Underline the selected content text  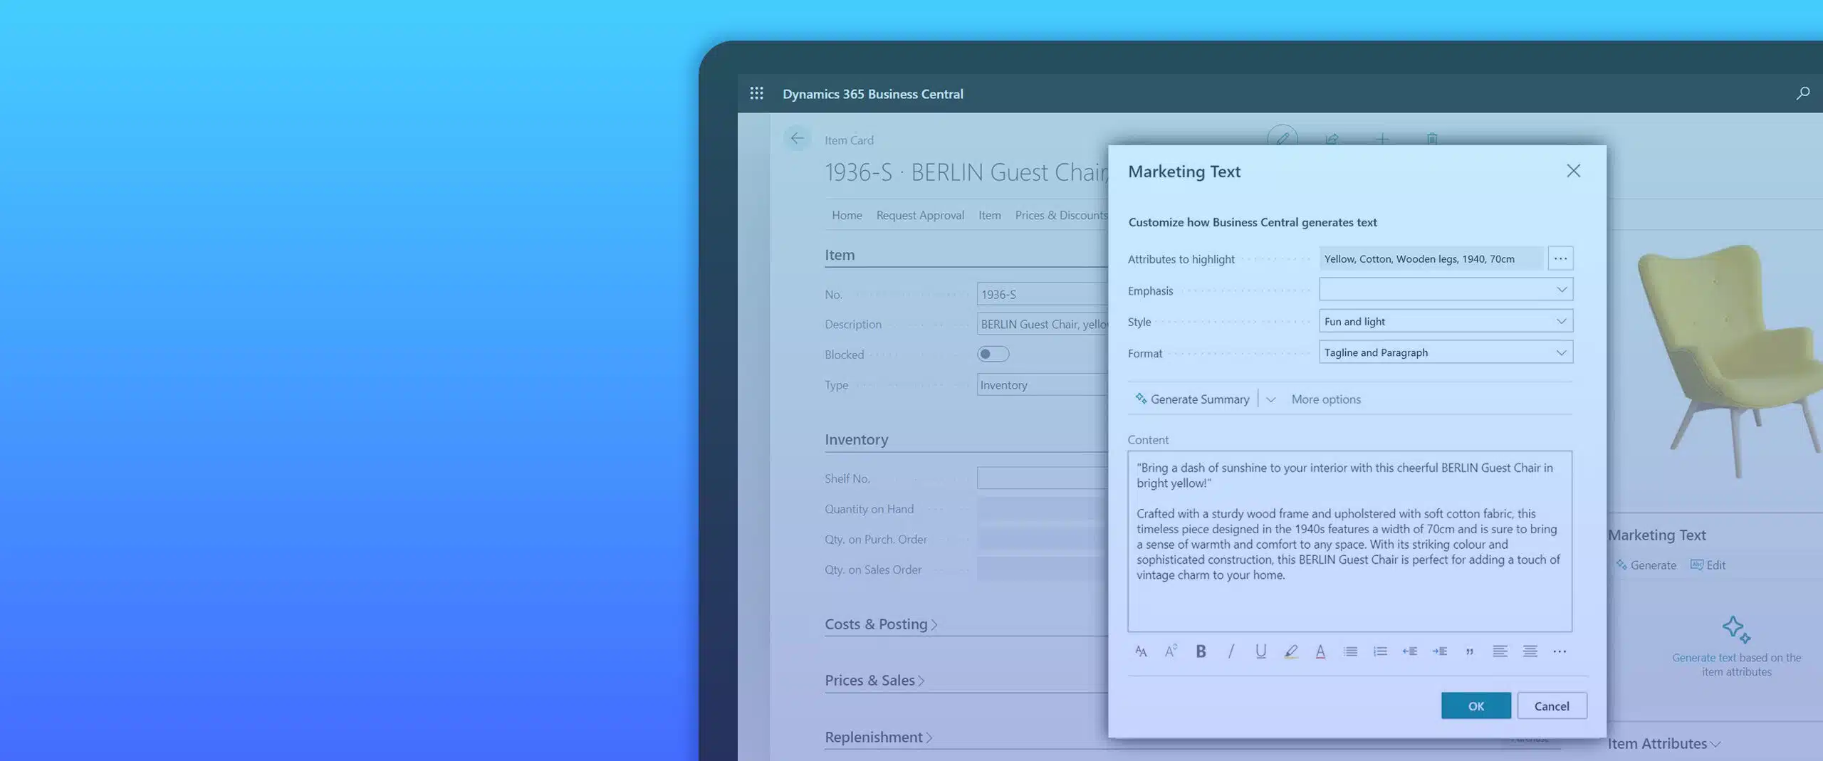tap(1260, 651)
